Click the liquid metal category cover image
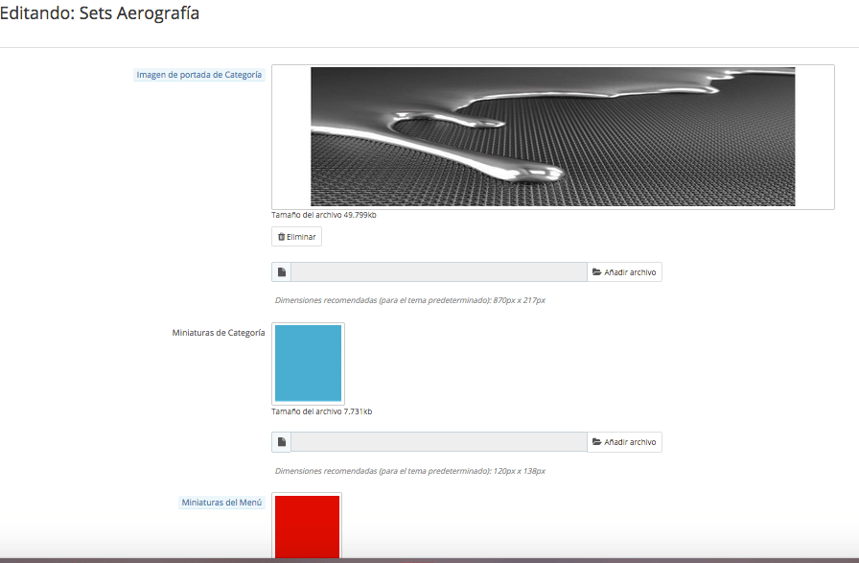Screen dimensions: 859x563 (553, 136)
